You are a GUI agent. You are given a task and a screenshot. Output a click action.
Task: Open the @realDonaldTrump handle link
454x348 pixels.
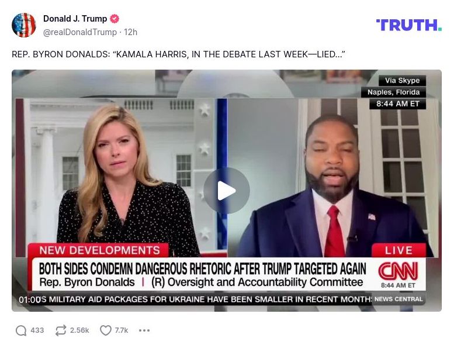click(x=80, y=32)
